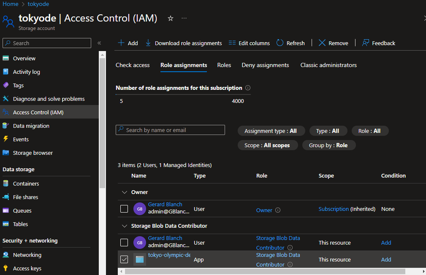
Task: Collapse the sidebar with the double-chevron icon
Action: (99, 43)
